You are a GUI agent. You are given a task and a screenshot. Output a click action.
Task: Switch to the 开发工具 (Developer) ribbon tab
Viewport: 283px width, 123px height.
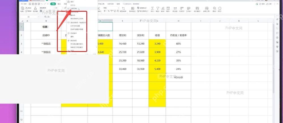coord(101,4)
